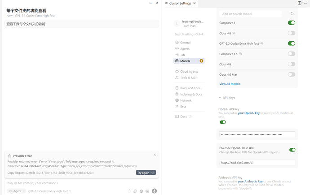
Task: Enable the Opus 4.6 Max model toggle
Action: (292, 74)
